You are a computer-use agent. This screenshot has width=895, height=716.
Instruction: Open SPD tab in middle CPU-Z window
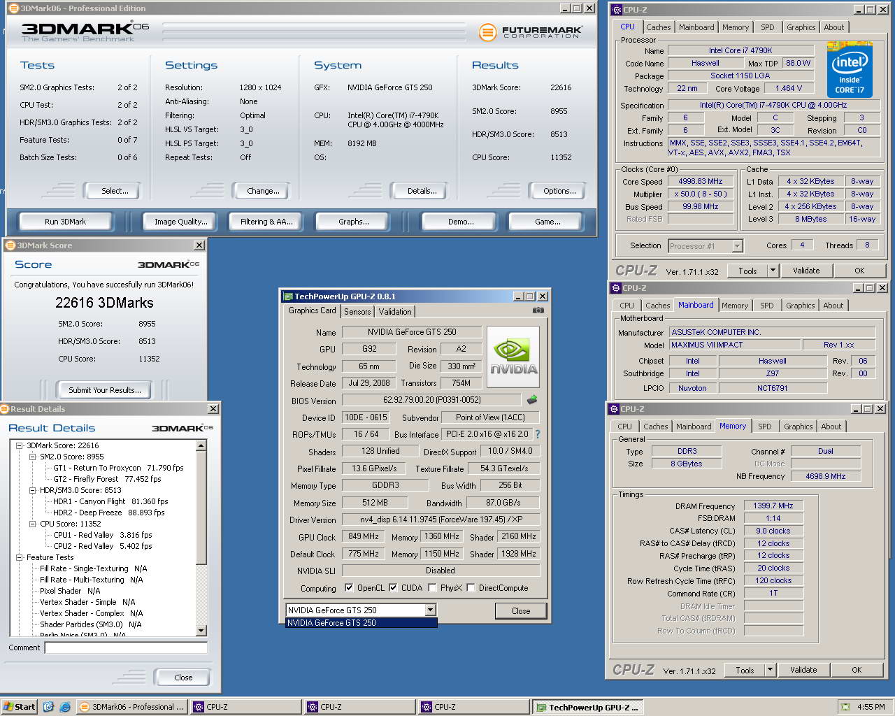point(767,306)
